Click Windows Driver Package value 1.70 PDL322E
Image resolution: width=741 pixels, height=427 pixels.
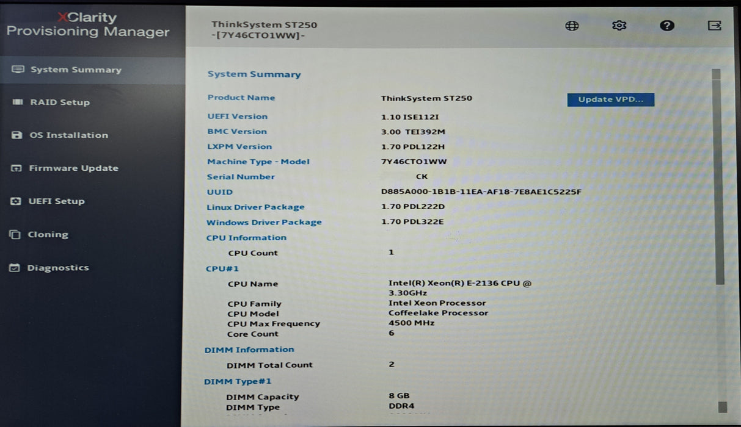click(x=412, y=222)
